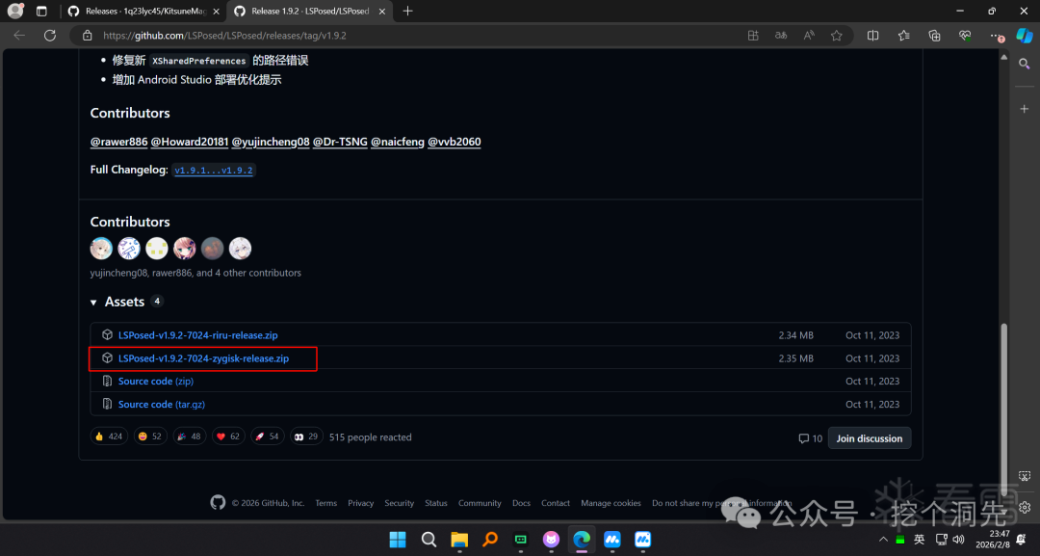Open taskbar volume control

click(958, 540)
